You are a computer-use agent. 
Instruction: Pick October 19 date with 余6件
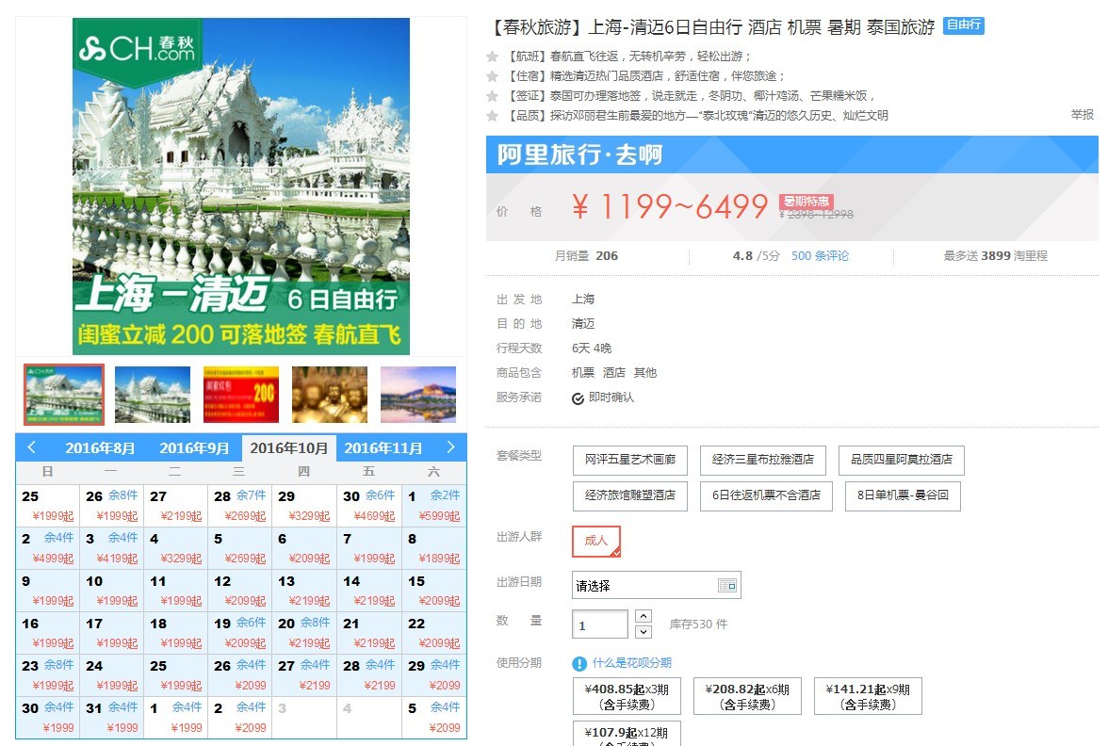click(x=240, y=633)
